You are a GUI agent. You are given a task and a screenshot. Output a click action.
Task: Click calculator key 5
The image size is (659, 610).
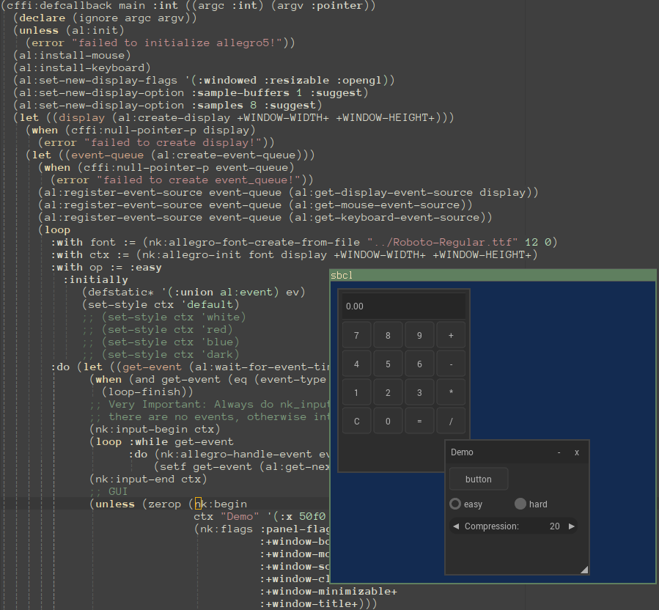coord(388,364)
